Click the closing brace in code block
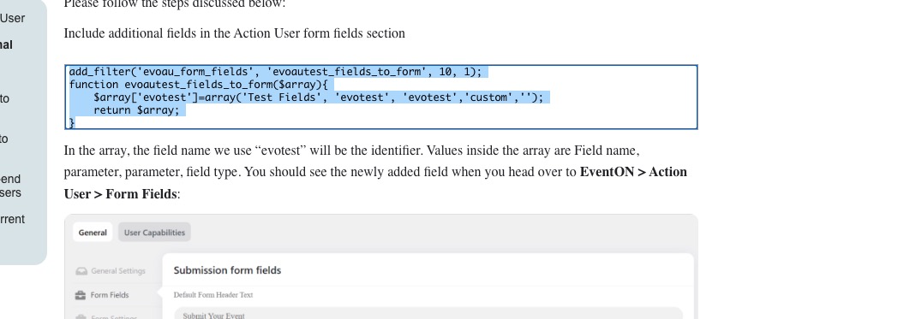This screenshot has width=904, height=319. tap(72, 122)
